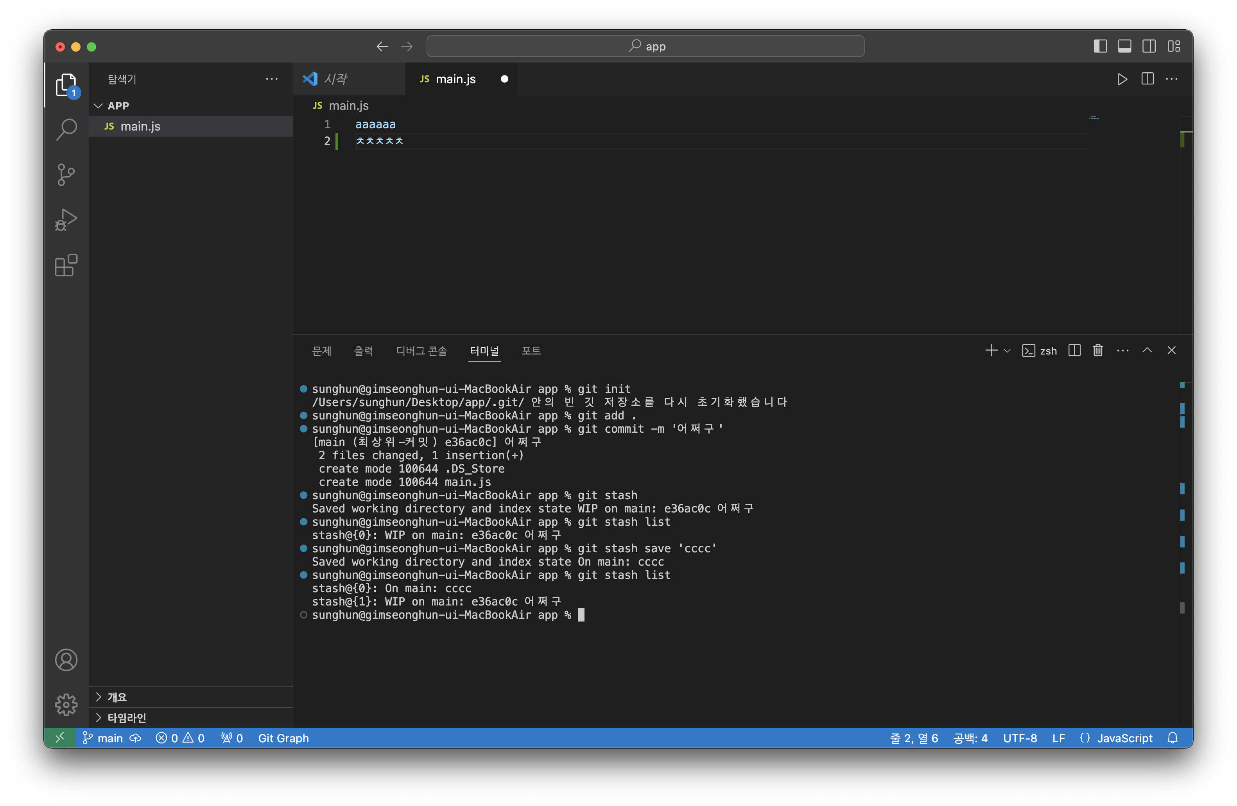Run the code with the play icon

tap(1122, 79)
